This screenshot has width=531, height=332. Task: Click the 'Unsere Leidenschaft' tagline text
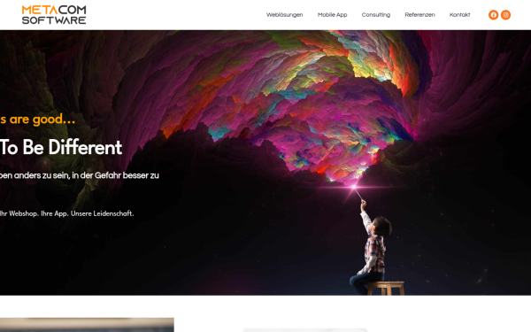pyautogui.click(x=103, y=213)
